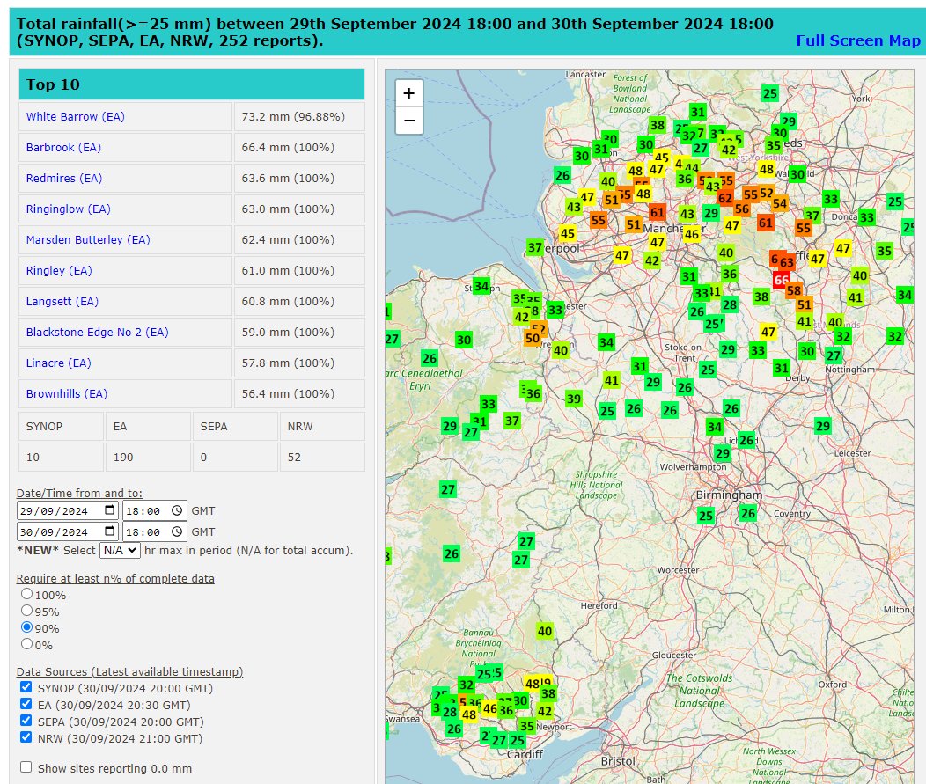Open the hr max in period dropdown
The height and width of the screenshot is (784, 926).
[x=120, y=550]
